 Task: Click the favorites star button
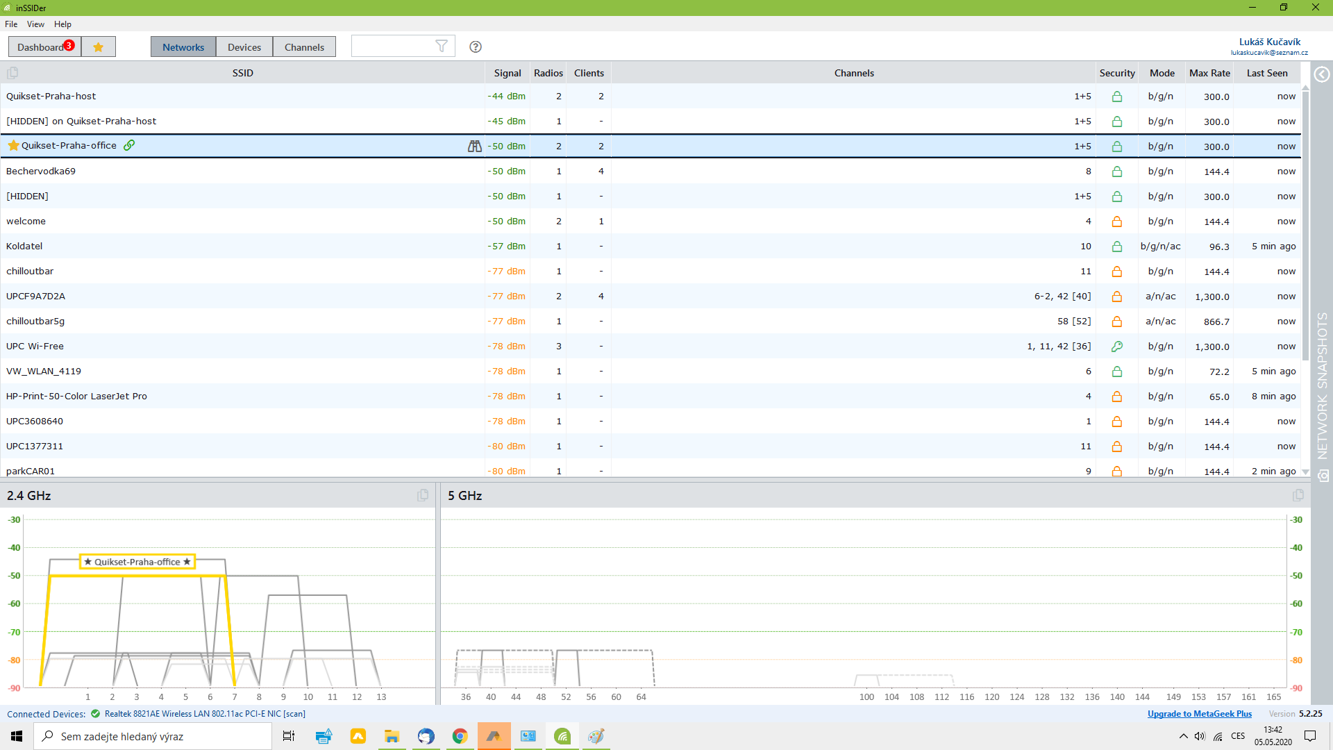point(99,47)
